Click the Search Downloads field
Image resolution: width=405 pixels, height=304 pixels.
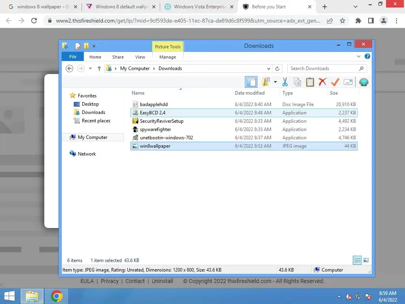[327, 68]
